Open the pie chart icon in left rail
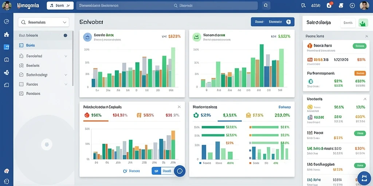This screenshot has width=373, height=186. pyautogui.click(x=7, y=21)
